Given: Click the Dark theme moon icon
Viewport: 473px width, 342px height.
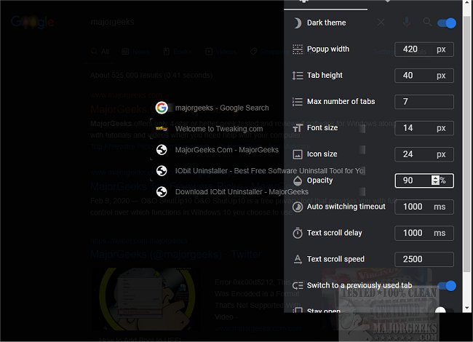Looking at the screenshot, I should 298,23.
